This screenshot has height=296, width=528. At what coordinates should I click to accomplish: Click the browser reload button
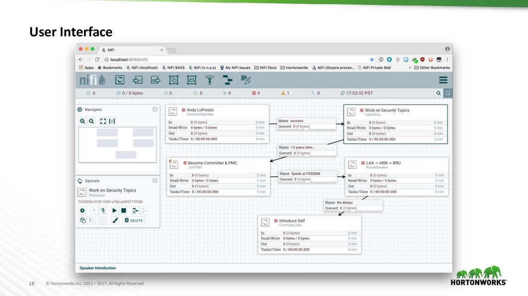[97, 60]
